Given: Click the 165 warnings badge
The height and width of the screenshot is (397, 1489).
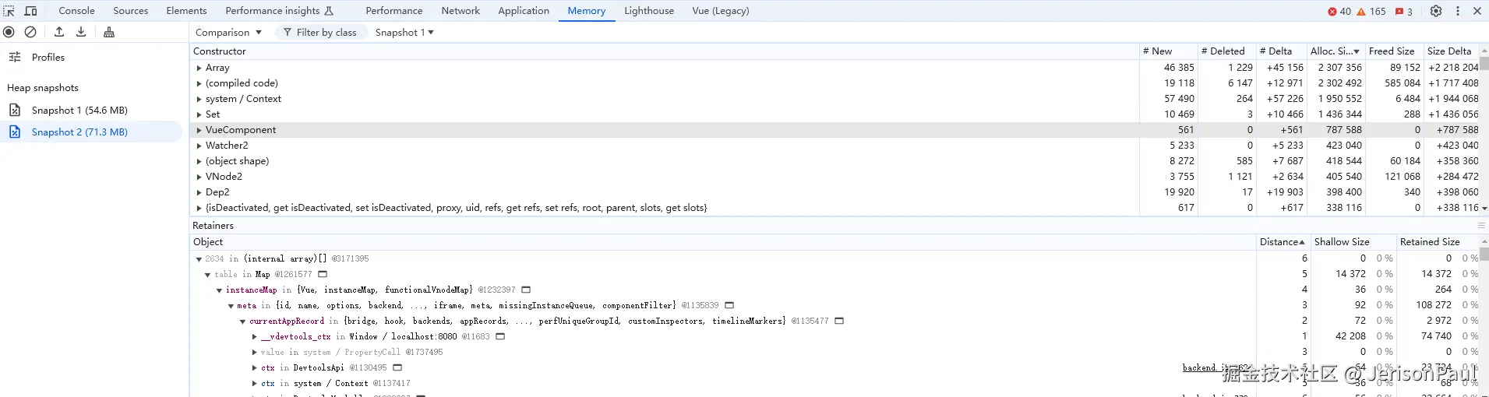Looking at the screenshot, I should tap(1371, 11).
